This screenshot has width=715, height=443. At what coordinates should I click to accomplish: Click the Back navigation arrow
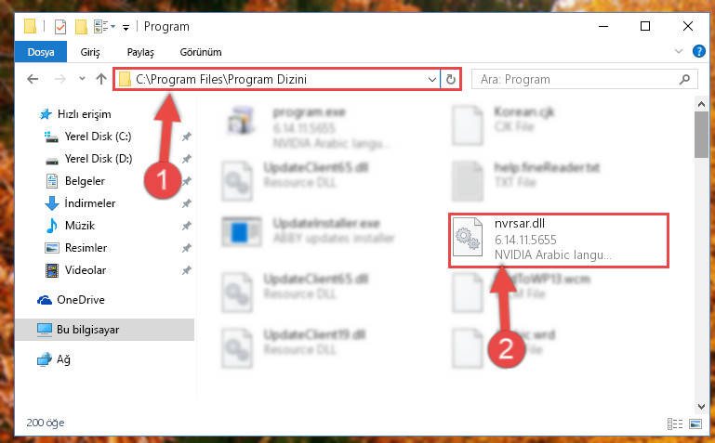pos(33,79)
